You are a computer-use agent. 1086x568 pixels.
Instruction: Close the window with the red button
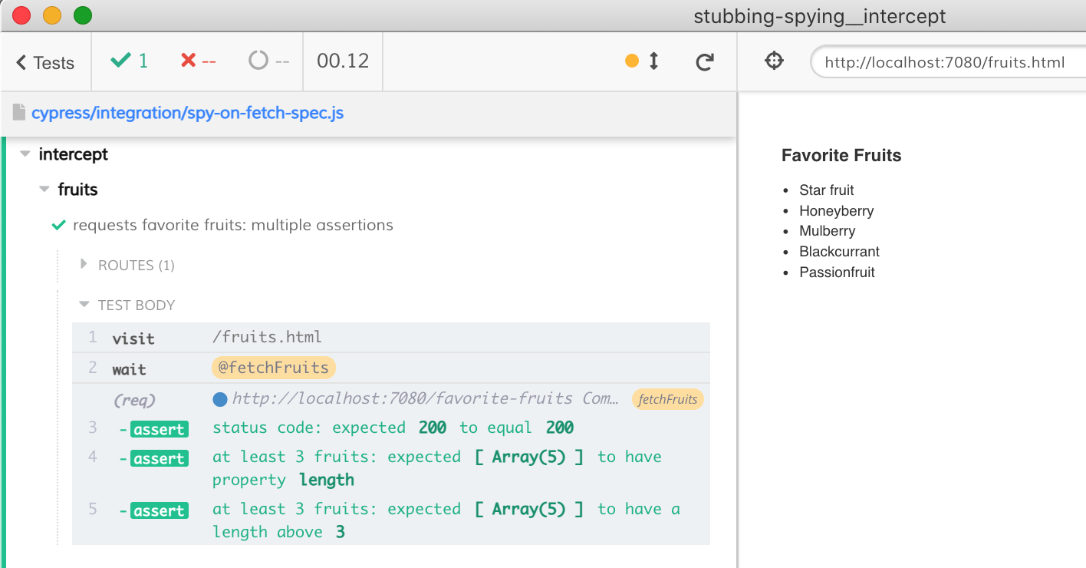(21, 15)
